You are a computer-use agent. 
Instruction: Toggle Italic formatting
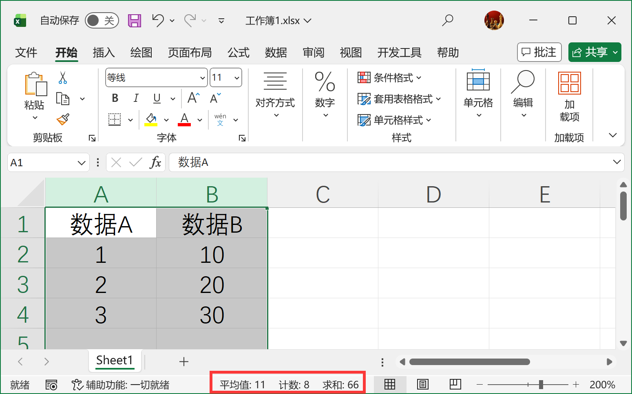pos(136,98)
